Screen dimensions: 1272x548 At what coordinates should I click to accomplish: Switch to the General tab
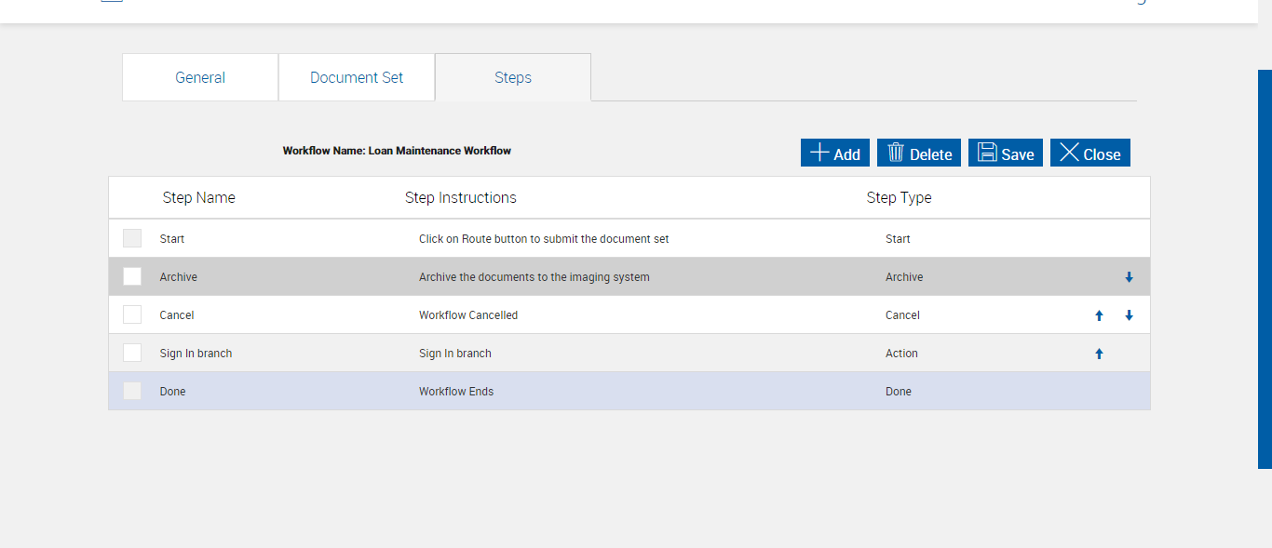tap(200, 77)
